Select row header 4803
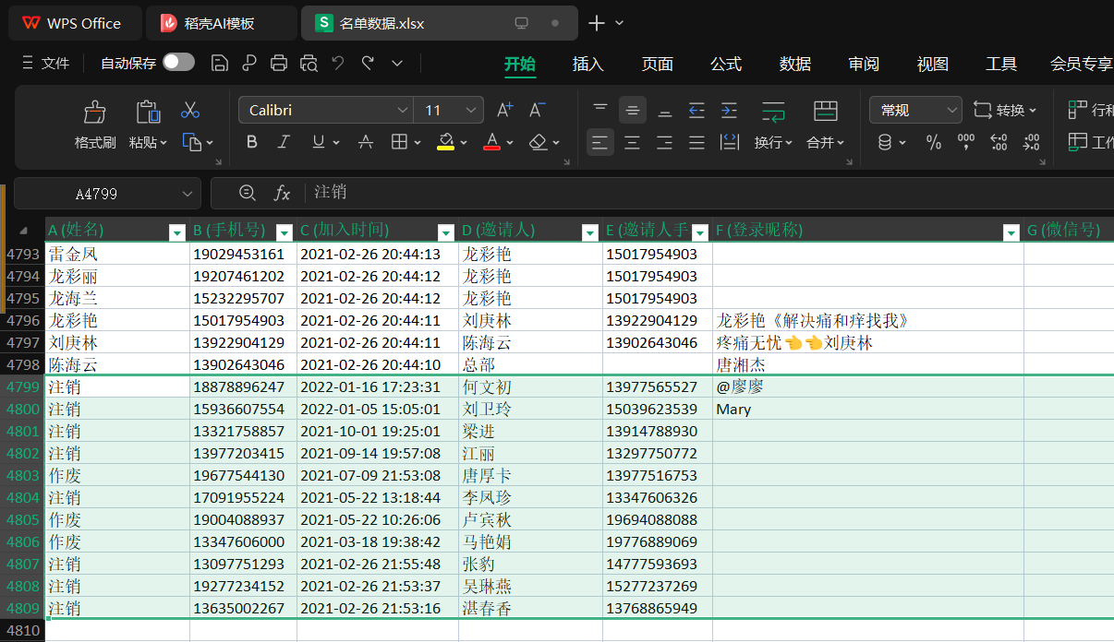This screenshot has width=1114, height=642. point(23,475)
